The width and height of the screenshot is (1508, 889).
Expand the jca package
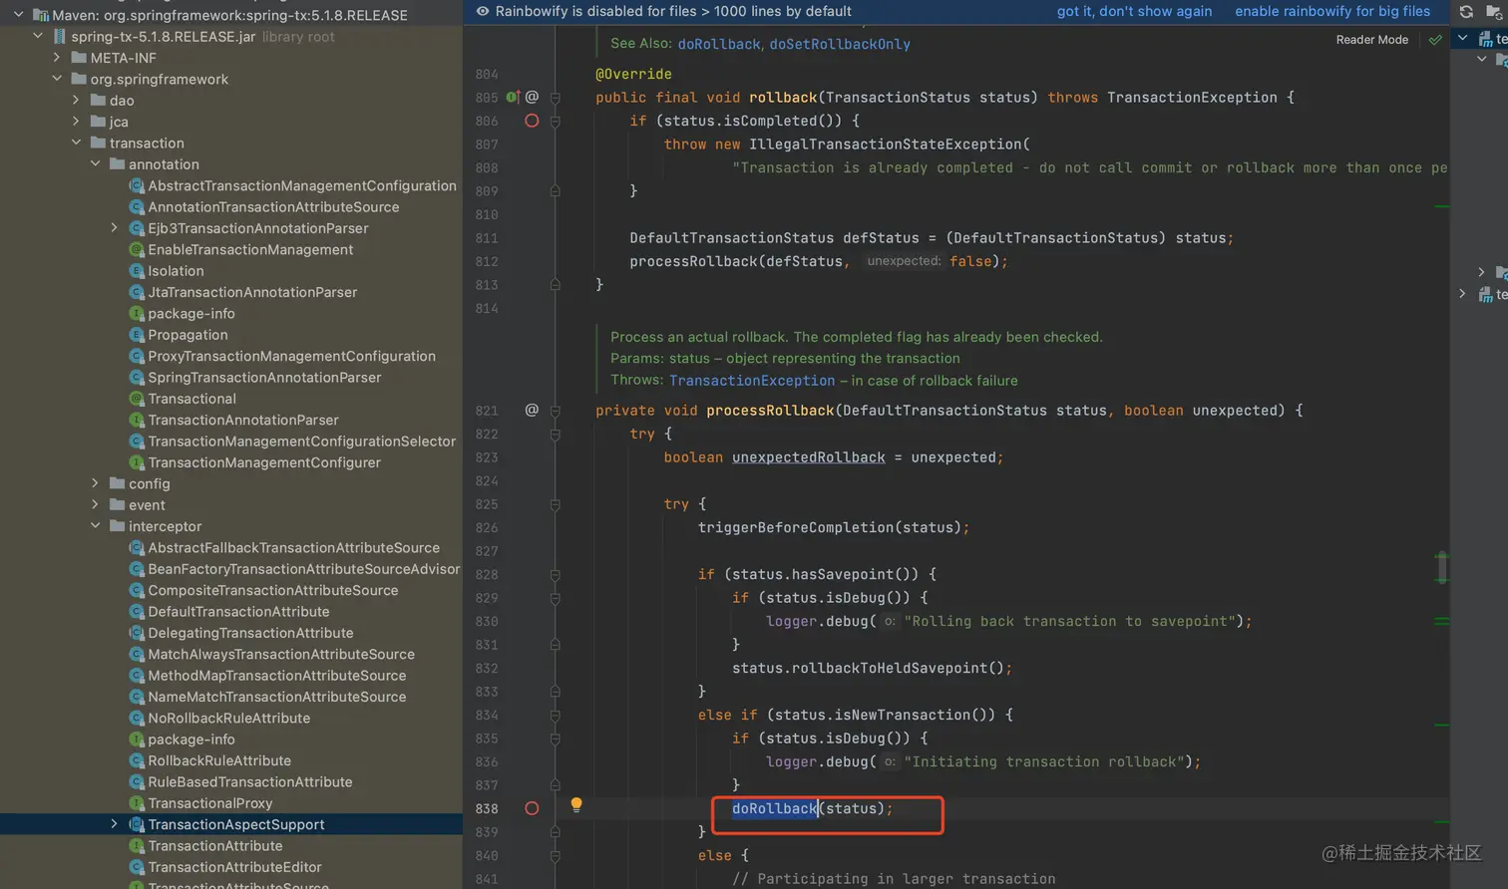pyautogui.click(x=76, y=122)
